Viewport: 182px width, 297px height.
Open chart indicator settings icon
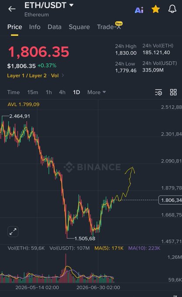[158, 92]
